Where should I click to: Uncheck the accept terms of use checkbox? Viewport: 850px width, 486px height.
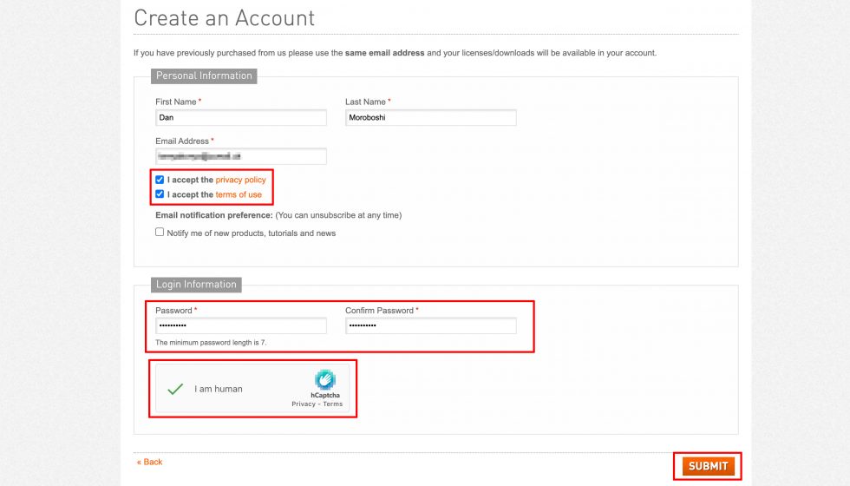click(x=160, y=194)
